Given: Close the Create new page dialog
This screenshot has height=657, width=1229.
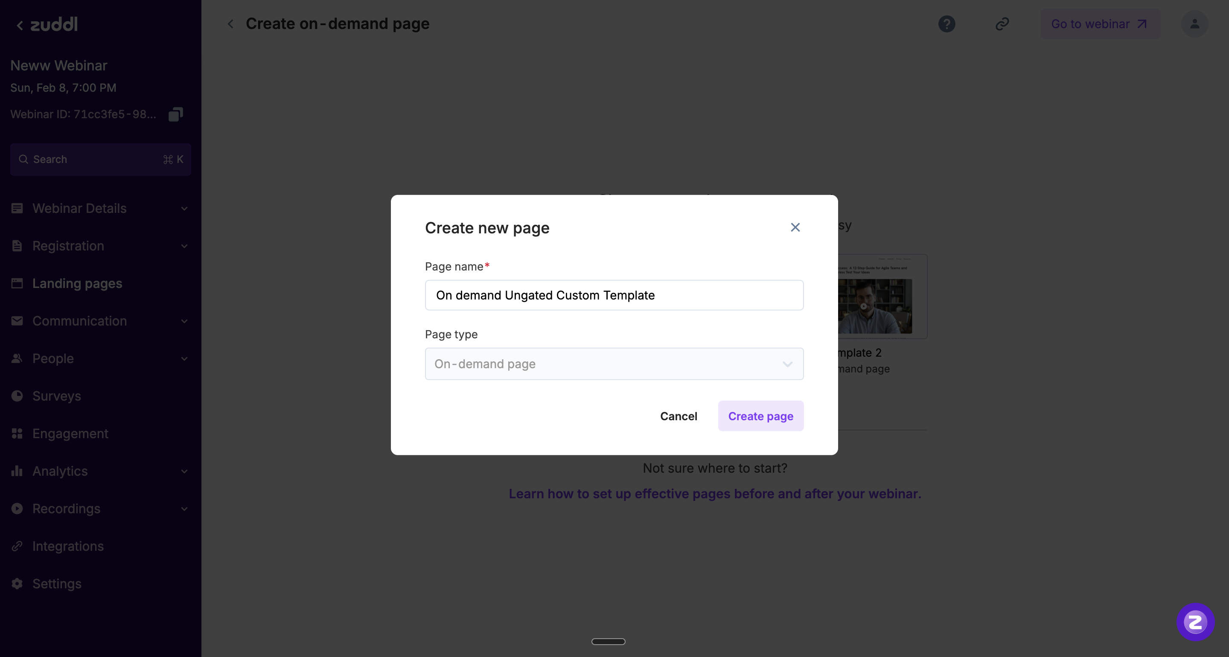Looking at the screenshot, I should 795,227.
